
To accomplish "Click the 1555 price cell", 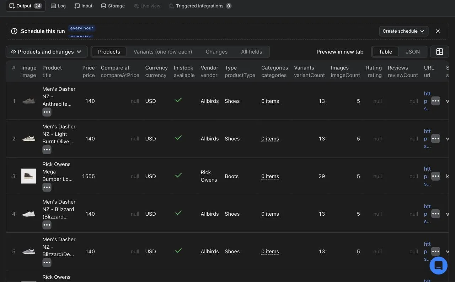I will [89, 176].
